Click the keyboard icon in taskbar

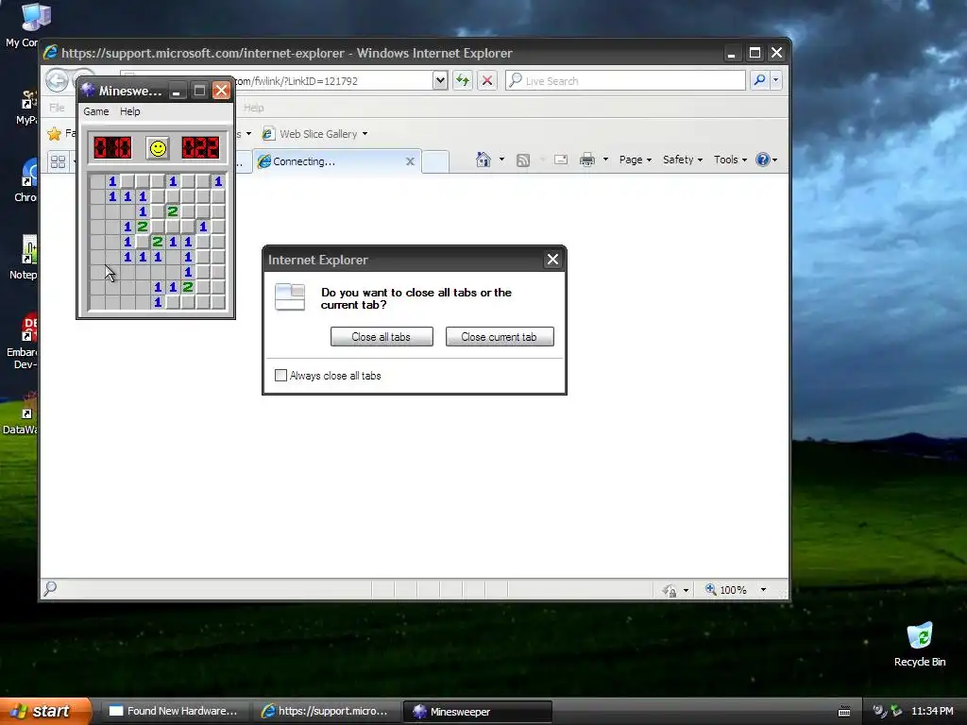[x=844, y=712]
